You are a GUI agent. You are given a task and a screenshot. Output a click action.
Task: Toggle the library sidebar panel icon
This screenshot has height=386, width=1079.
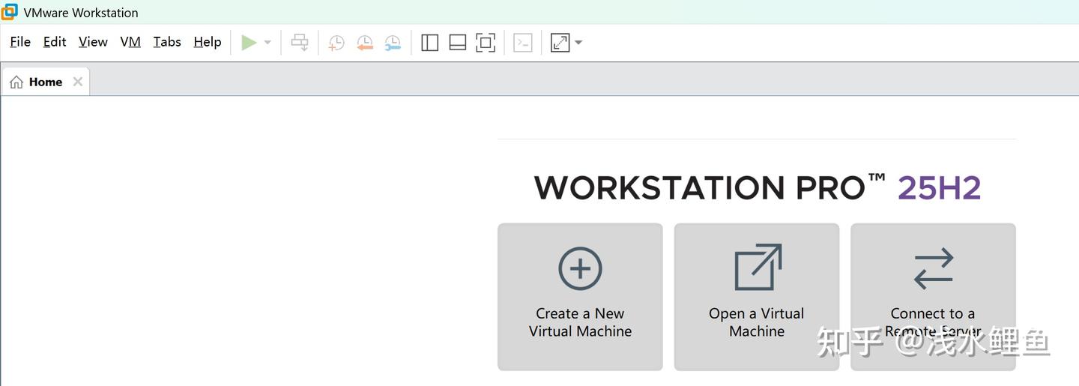click(429, 43)
